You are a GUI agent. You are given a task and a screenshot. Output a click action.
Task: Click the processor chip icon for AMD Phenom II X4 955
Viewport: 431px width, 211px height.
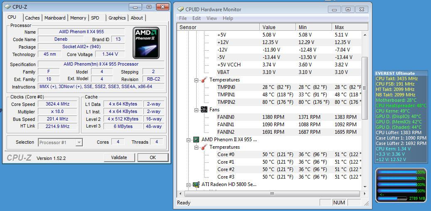coord(196,140)
